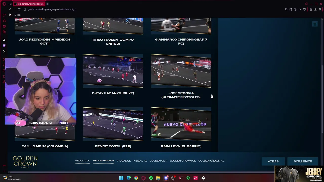Open the Golden Crown QL category
The width and height of the screenshot is (324, 182).
(183, 161)
